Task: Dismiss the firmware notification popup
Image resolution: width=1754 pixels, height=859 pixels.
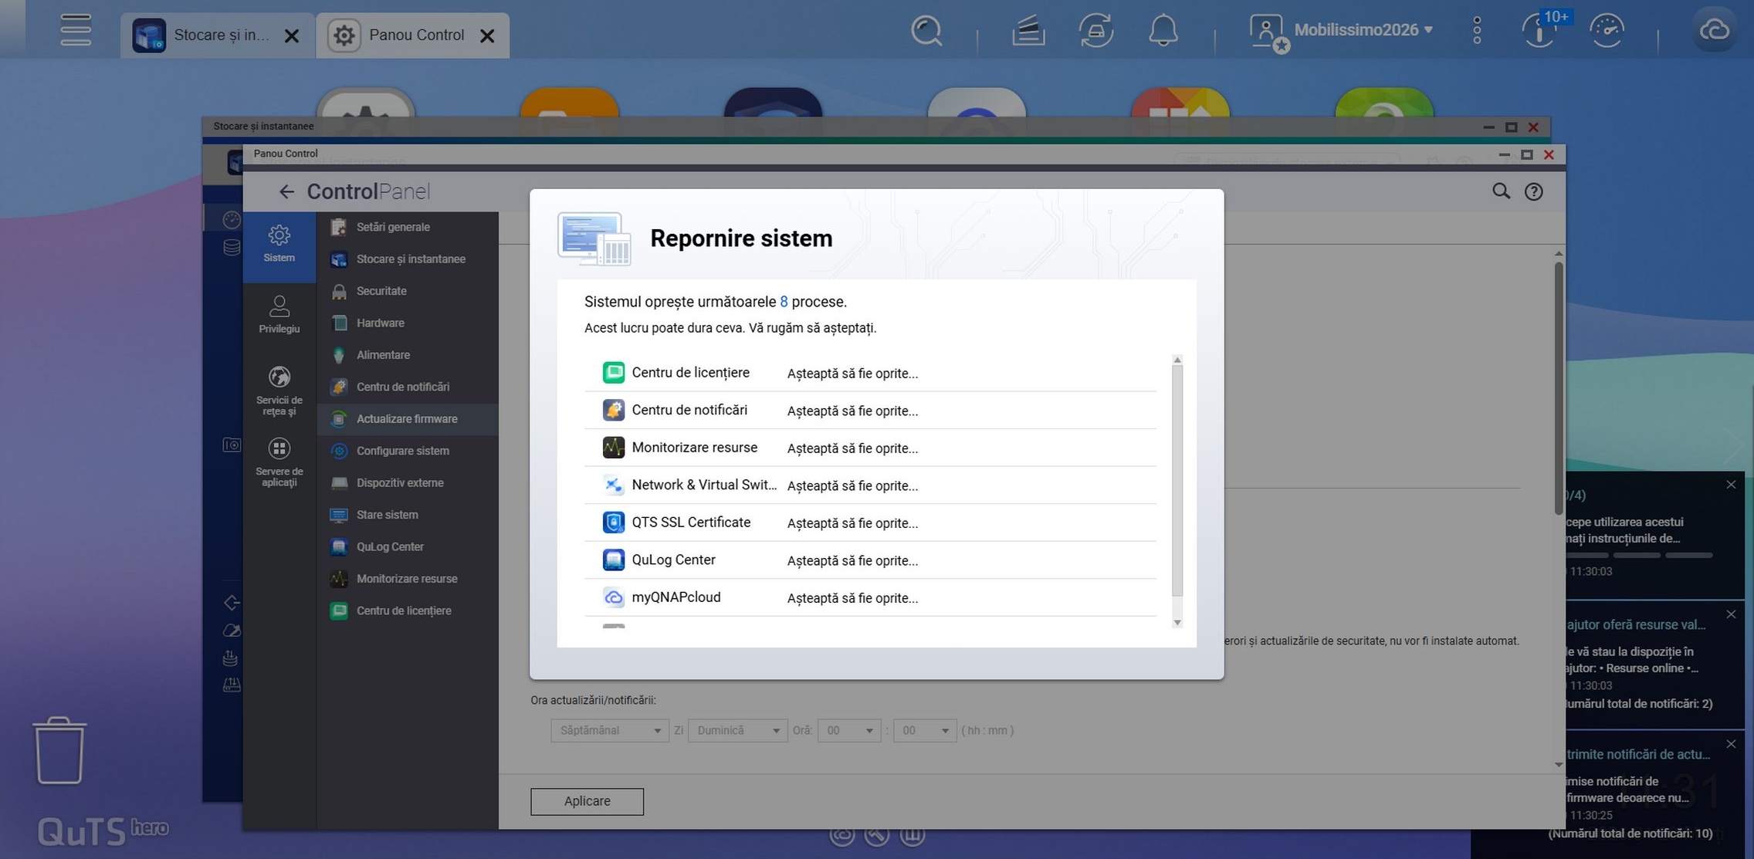Action: (x=1731, y=744)
